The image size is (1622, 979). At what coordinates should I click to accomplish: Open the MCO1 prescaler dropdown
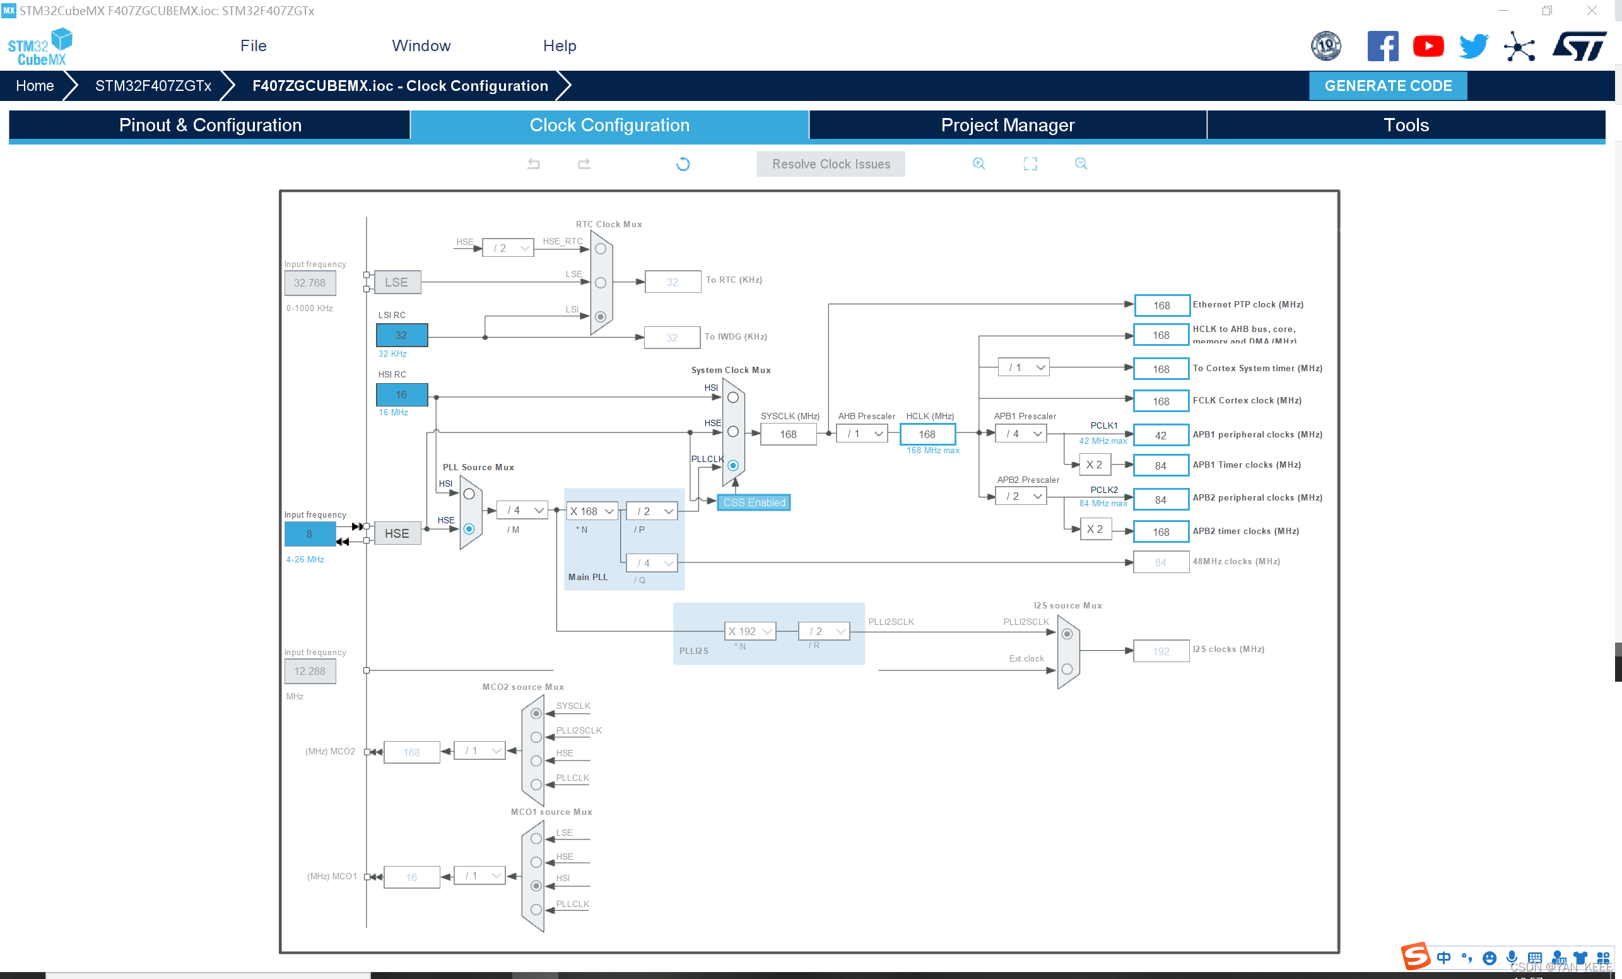[x=480, y=875]
